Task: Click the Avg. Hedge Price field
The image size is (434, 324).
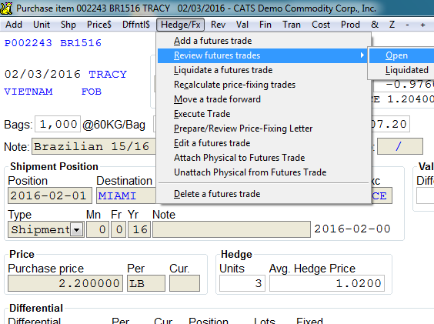Action: pyautogui.click(x=327, y=283)
